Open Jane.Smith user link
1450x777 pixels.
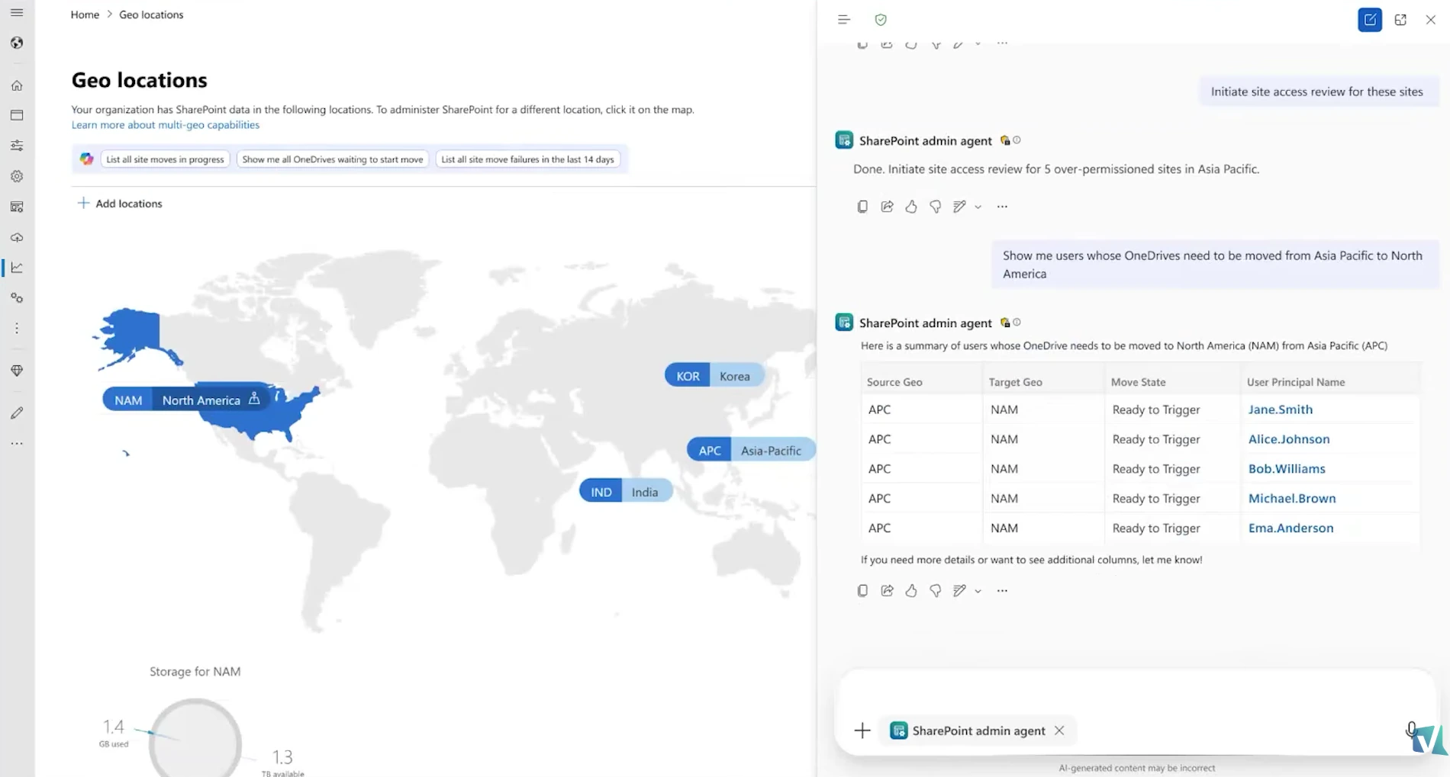point(1281,409)
